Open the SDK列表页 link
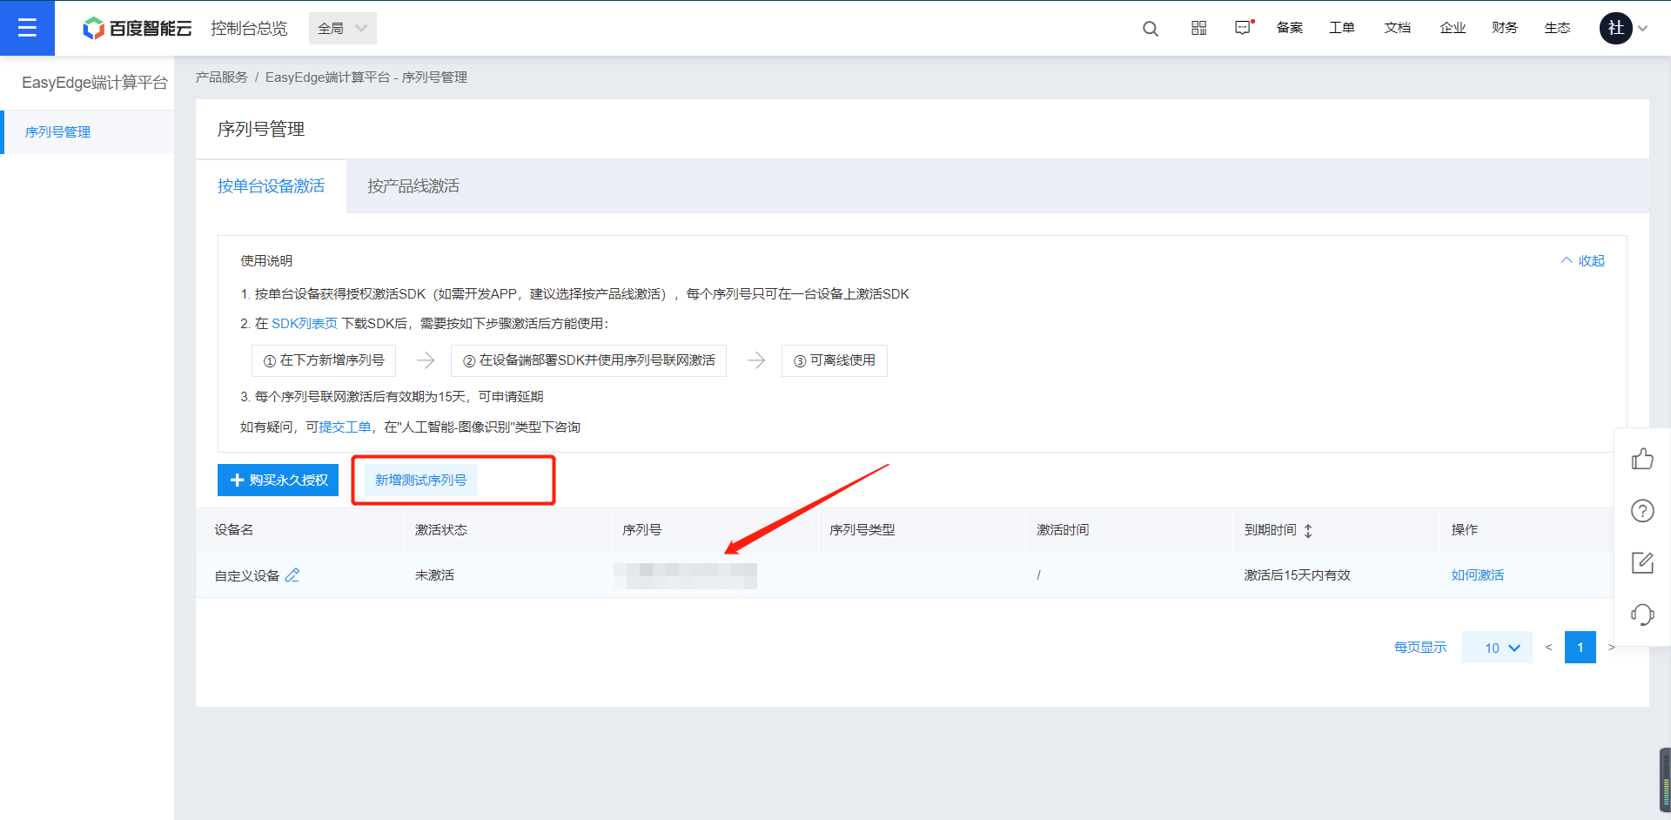This screenshot has height=820, width=1671. [x=305, y=323]
